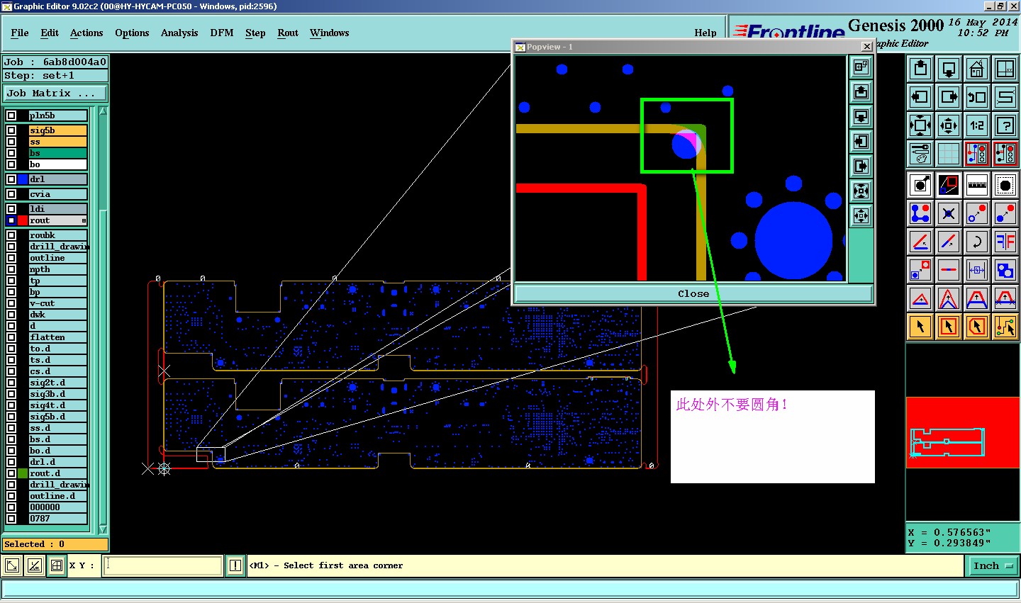Select the connected blue nodes tool icon

tap(920, 213)
